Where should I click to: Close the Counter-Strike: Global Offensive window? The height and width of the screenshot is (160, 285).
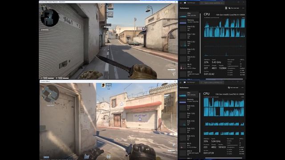(175, 2)
